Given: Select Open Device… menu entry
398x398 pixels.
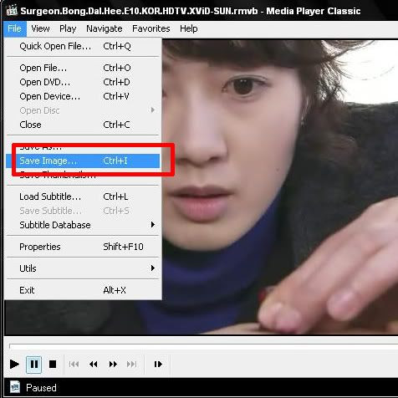Looking at the screenshot, I should pyautogui.click(x=83, y=96).
